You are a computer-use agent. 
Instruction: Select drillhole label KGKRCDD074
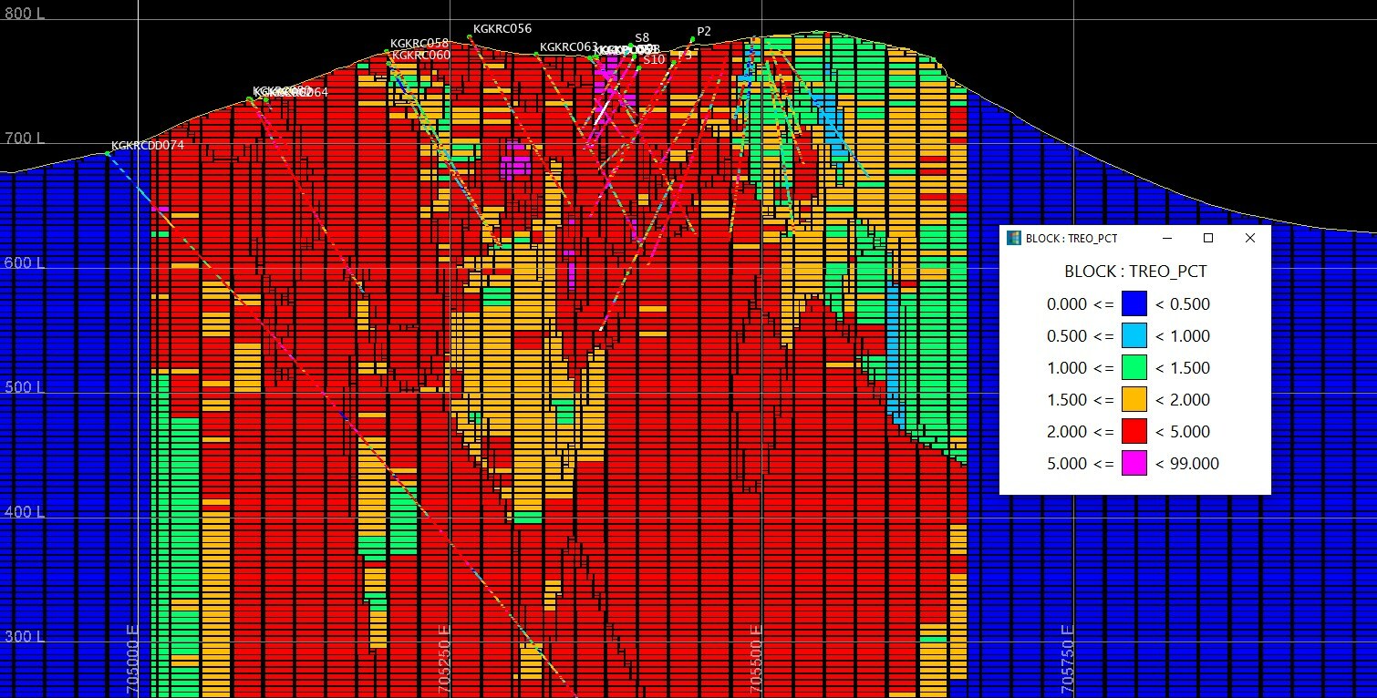pyautogui.click(x=147, y=146)
